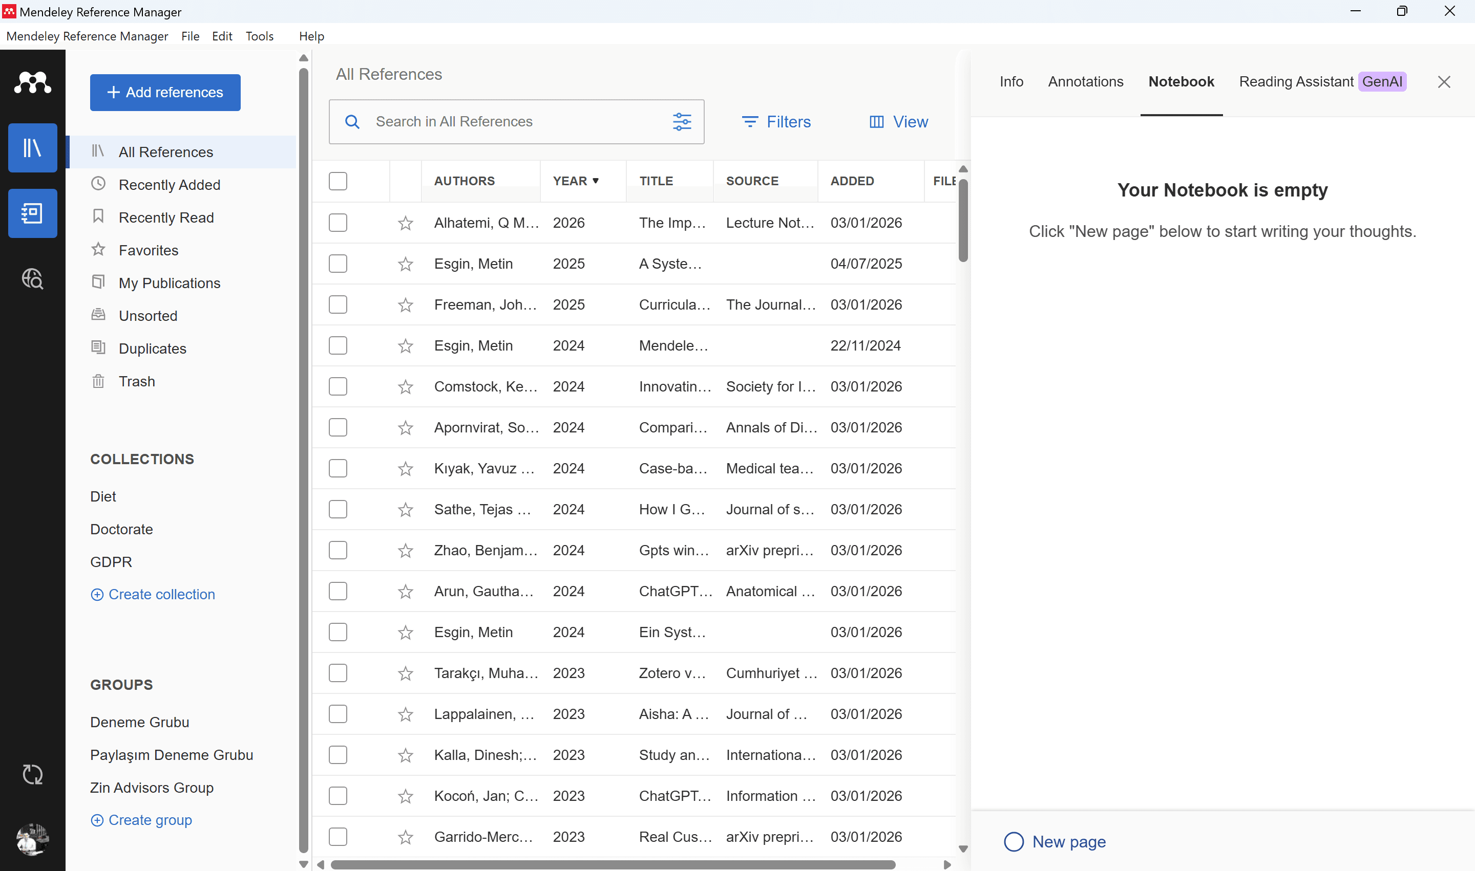Click Create collection link
1475x871 pixels.
click(153, 595)
